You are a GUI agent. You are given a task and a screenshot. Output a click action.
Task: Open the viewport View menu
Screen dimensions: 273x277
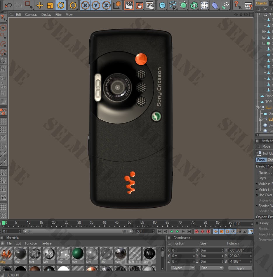pos(69,15)
